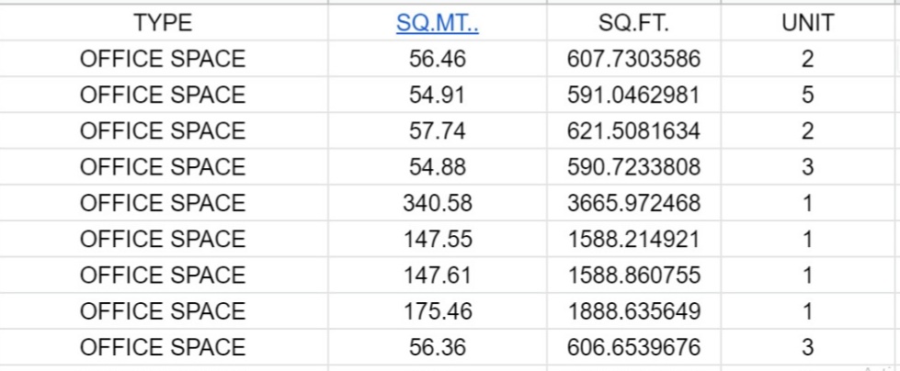Image resolution: width=900 pixels, height=371 pixels.
Task: Select the SQ.FT. header cell
Action: click(x=633, y=23)
